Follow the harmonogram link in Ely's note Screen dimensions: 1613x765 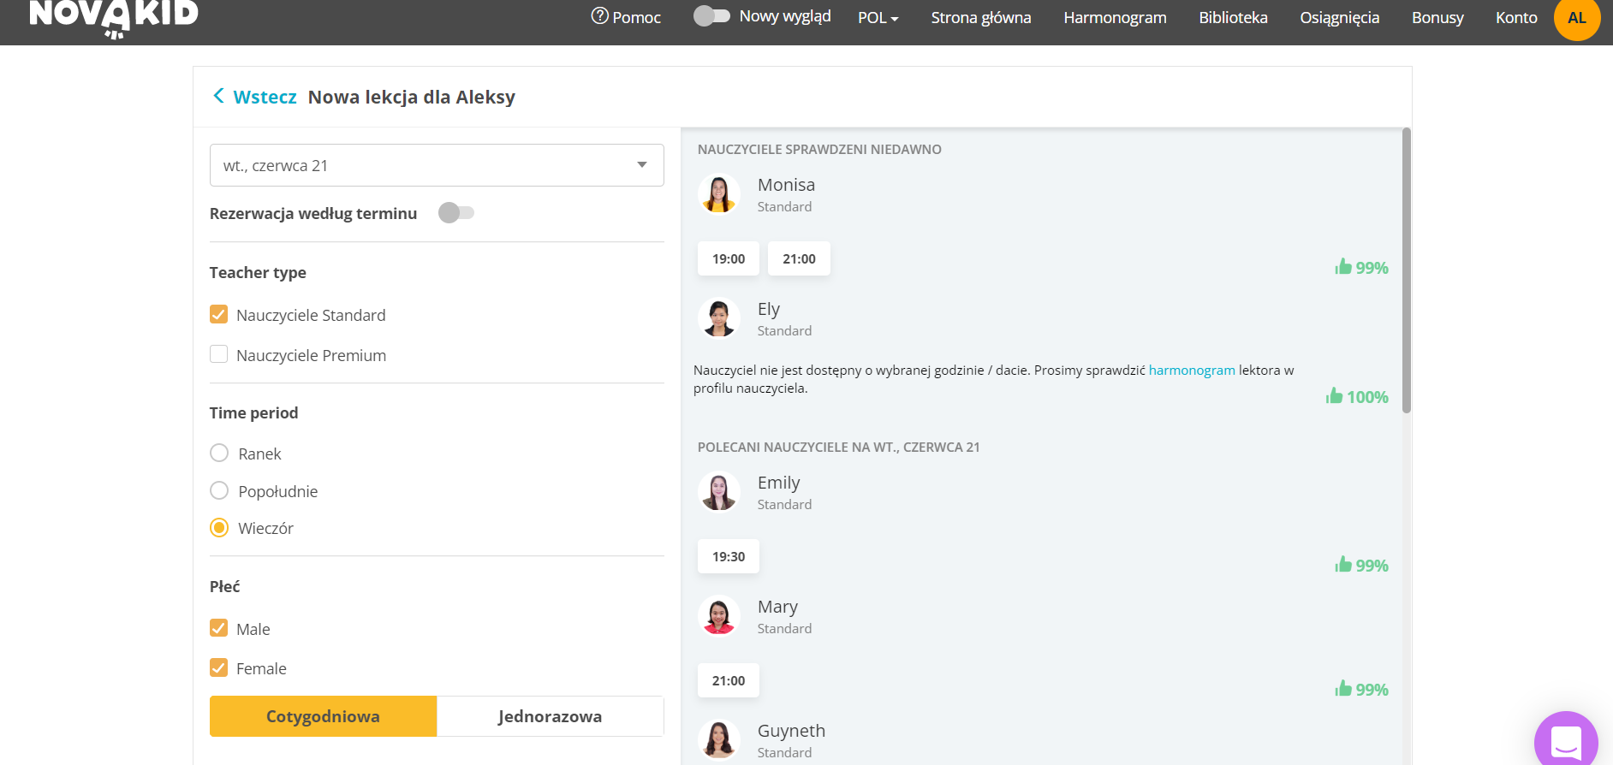click(1192, 370)
